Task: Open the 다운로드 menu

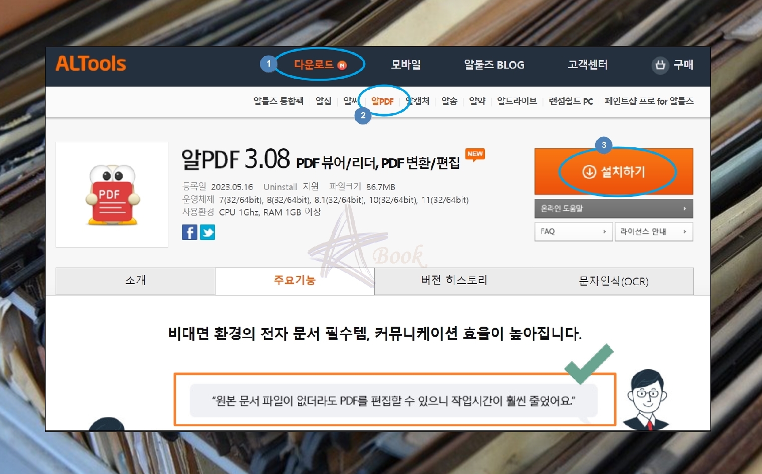Action: [314, 65]
